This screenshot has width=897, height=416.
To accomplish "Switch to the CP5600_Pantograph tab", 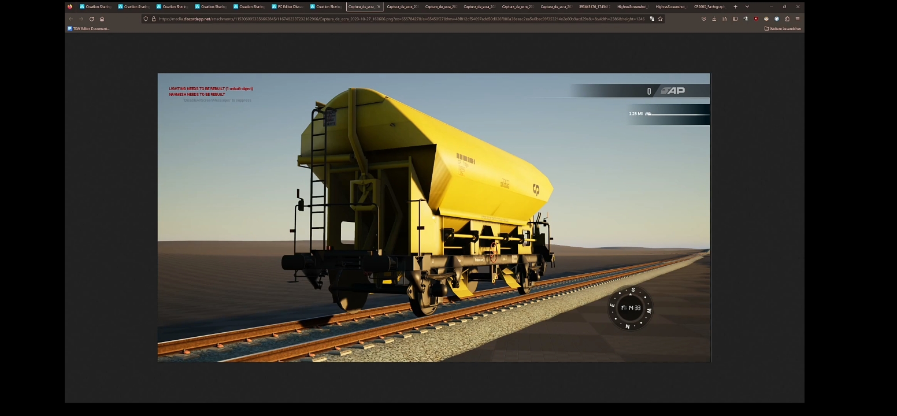I will click(x=709, y=7).
